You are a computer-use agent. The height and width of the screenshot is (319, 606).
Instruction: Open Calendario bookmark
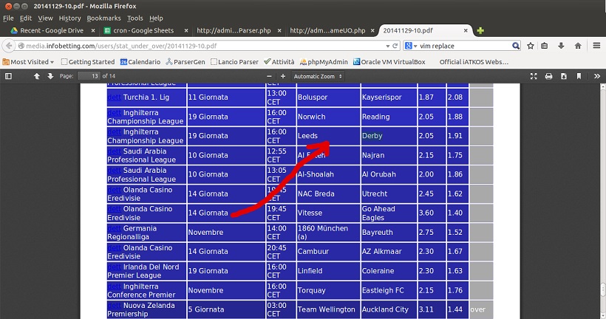140,62
